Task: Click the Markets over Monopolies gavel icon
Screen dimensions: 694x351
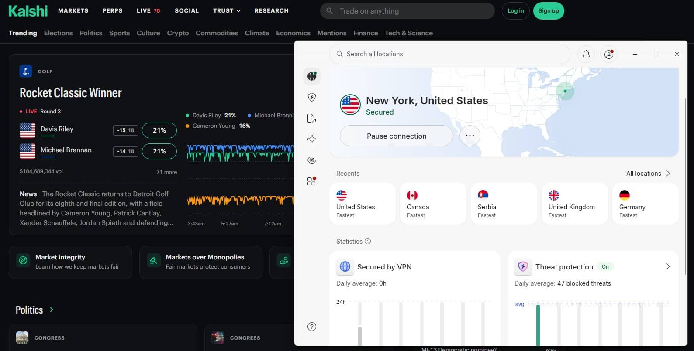Action: [154, 261]
